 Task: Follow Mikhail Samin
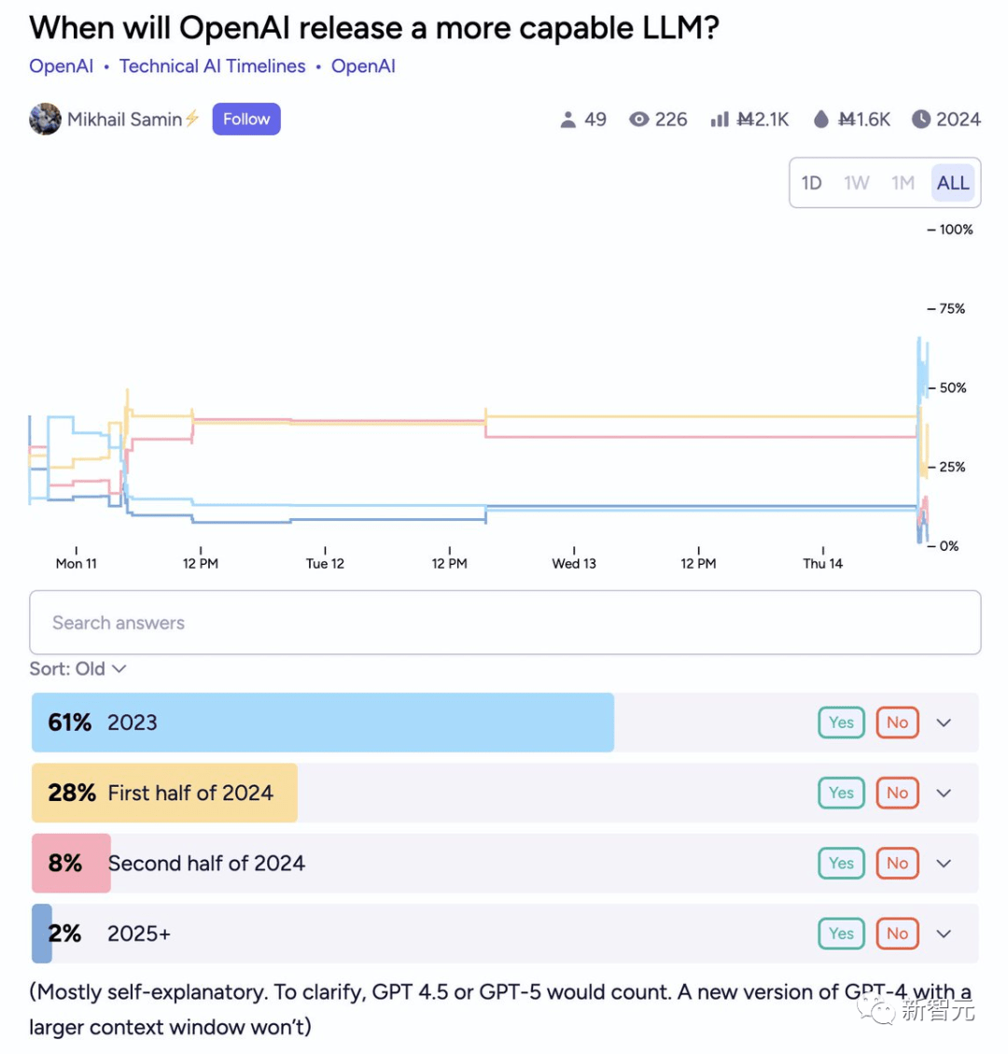point(246,119)
